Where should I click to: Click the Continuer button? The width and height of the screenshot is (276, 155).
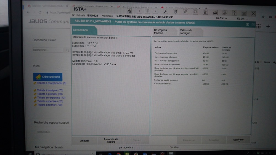pyautogui.click(x=238, y=140)
